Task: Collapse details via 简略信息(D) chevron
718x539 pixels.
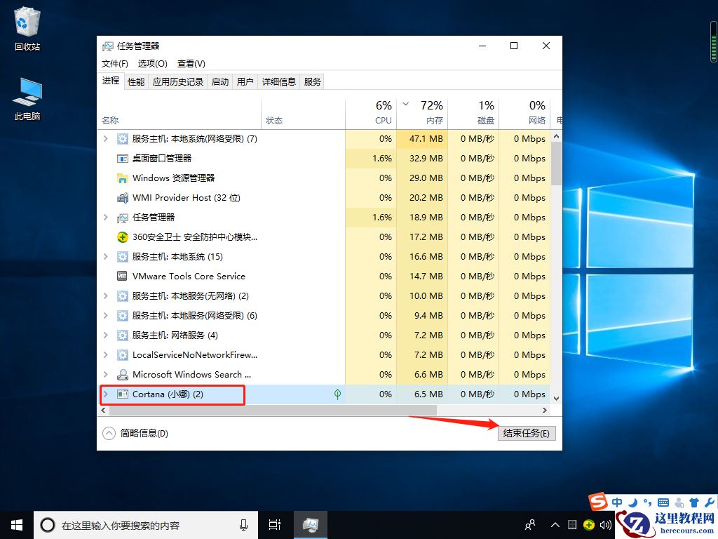Action: [x=109, y=433]
